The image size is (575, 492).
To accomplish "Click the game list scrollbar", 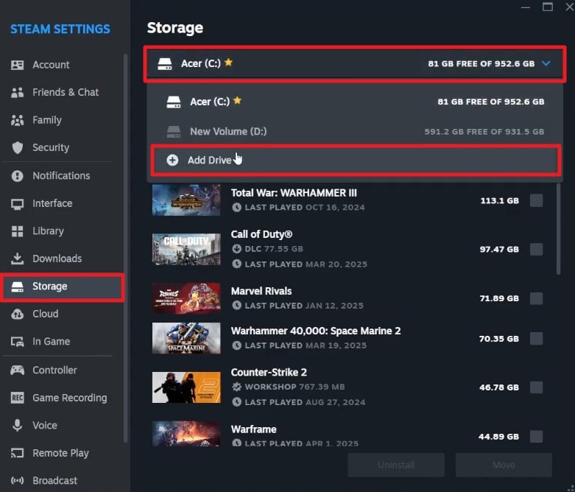I will point(559,229).
